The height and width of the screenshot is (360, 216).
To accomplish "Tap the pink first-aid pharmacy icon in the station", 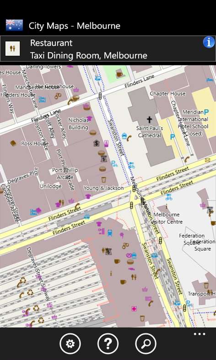I will [134, 309].
